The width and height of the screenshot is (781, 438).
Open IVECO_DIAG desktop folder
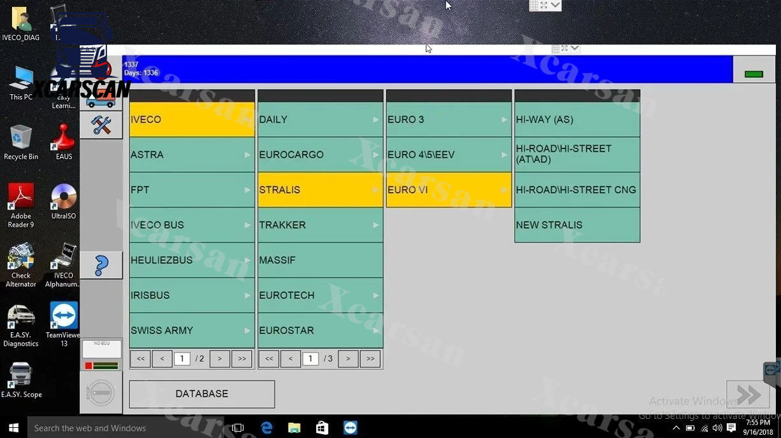[21, 24]
